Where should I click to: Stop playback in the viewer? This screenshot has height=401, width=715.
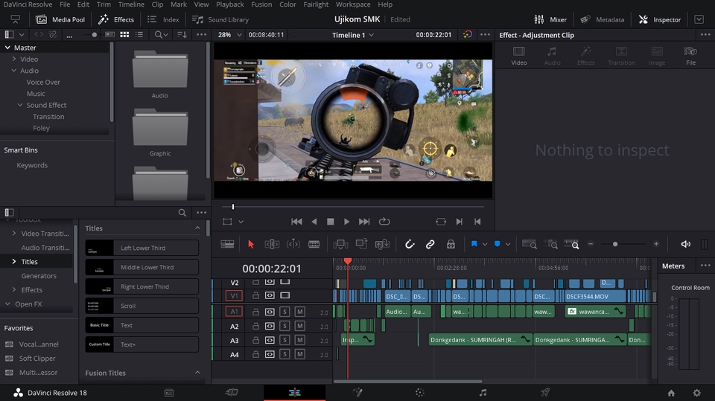[x=331, y=222]
